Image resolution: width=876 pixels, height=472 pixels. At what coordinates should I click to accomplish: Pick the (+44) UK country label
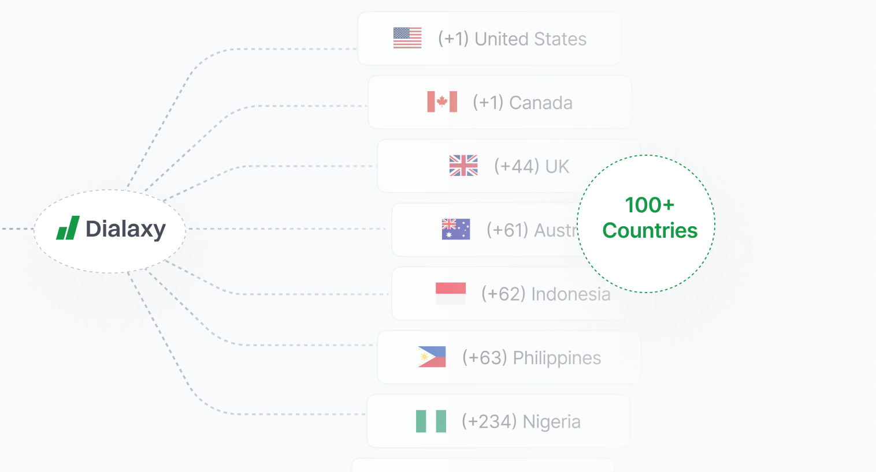coord(532,166)
